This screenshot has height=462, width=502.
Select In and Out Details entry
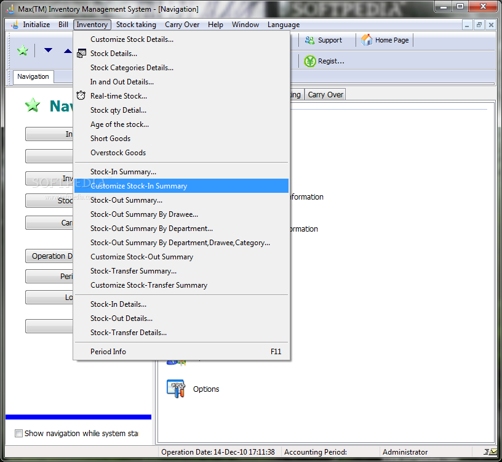tap(181, 82)
